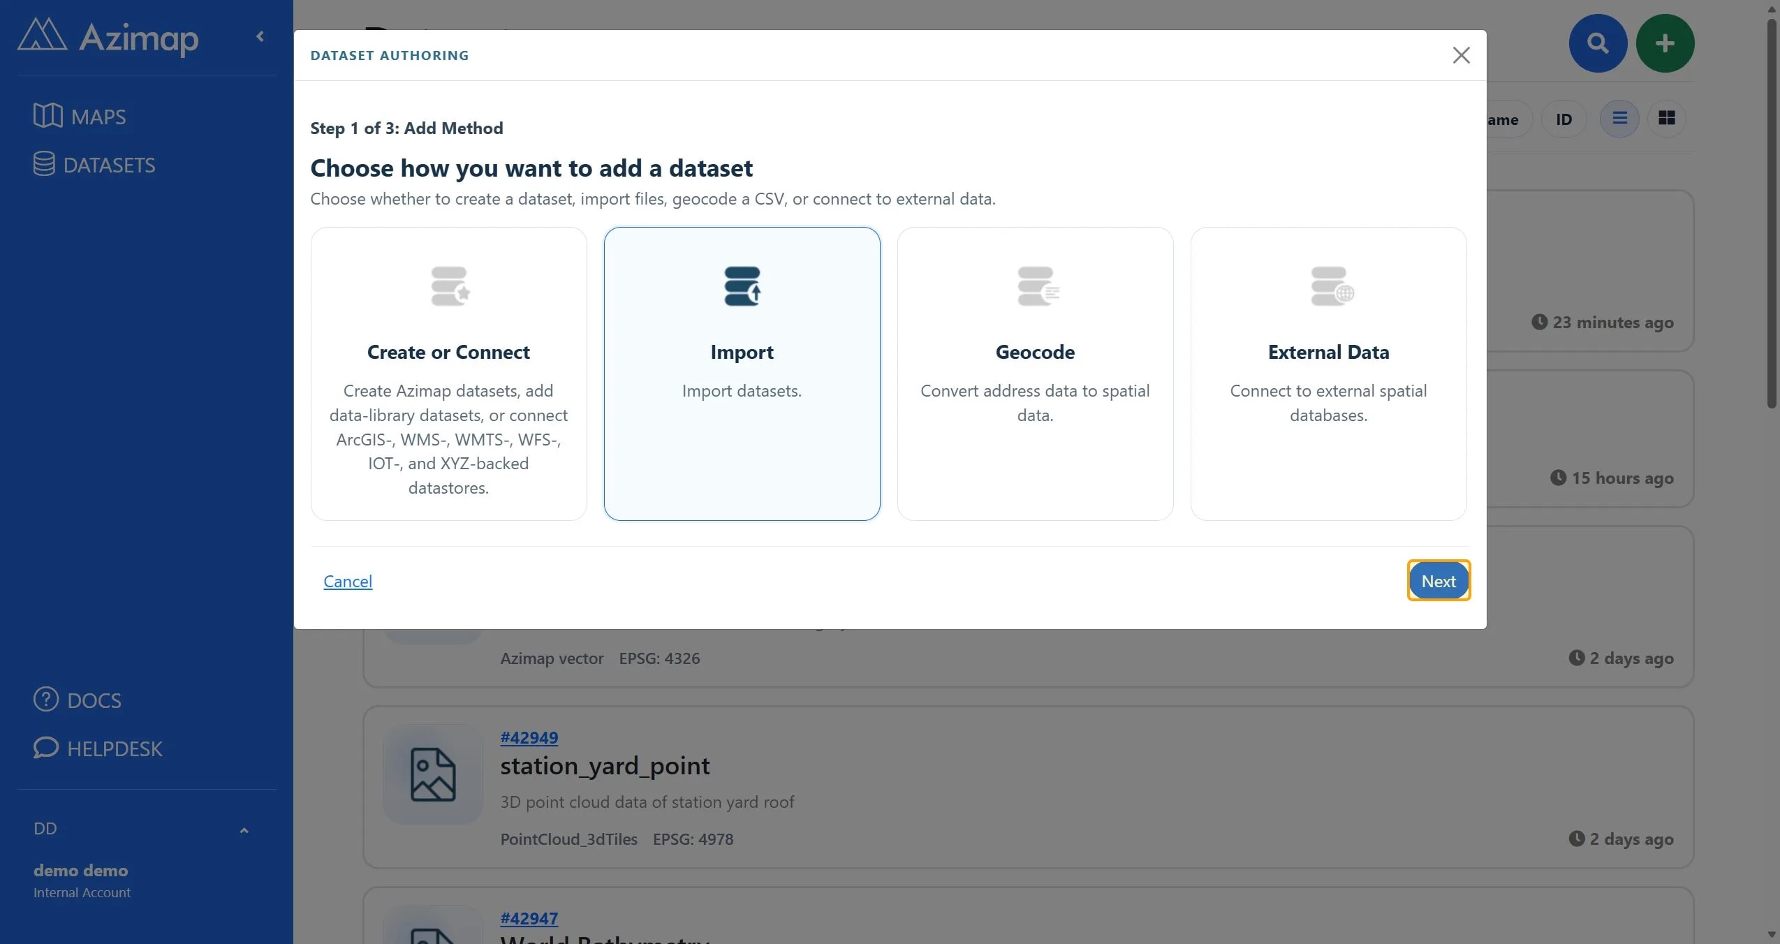This screenshot has width=1780, height=944.
Task: Expand the DD account menu chevron
Action: point(244,830)
